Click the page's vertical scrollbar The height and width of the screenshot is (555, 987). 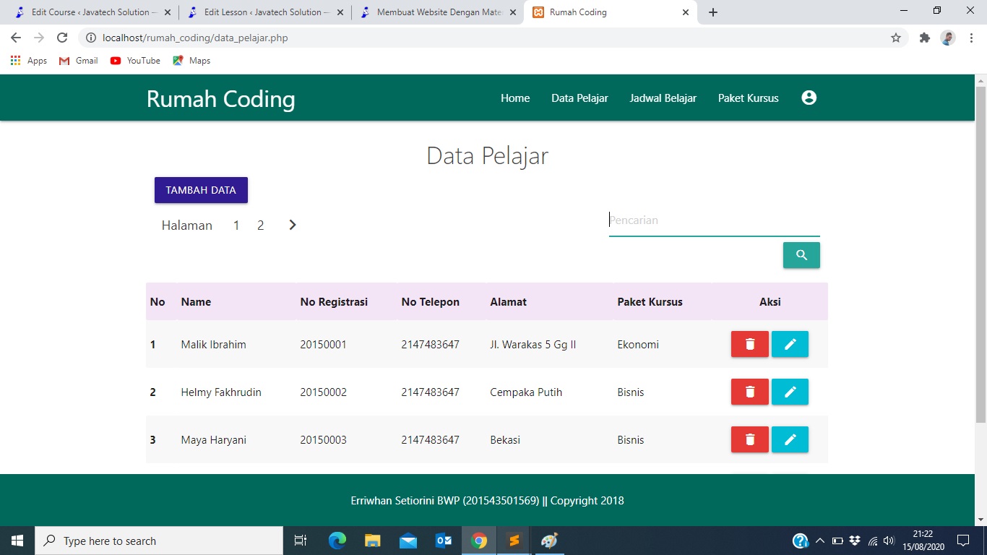(980, 253)
